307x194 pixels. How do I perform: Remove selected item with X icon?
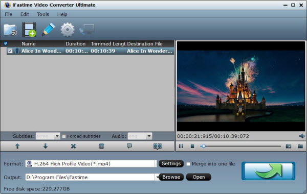coord(73,146)
